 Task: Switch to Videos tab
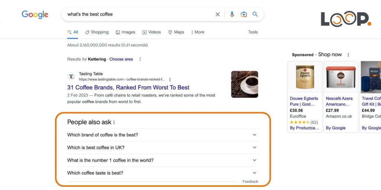point(152,32)
